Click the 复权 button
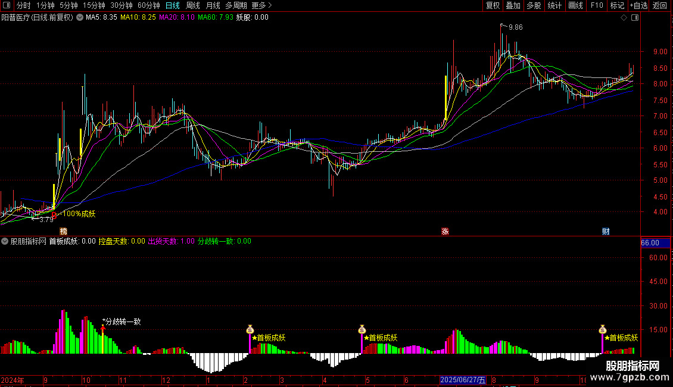 pos(493,5)
